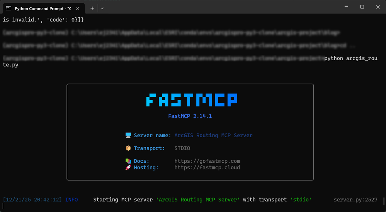The width and height of the screenshot is (386, 212).
Task: Expand the terminal profiles dropdown
Action: (102, 8)
